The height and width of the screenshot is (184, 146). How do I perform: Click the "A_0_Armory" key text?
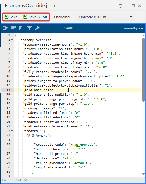click(x=38, y=136)
